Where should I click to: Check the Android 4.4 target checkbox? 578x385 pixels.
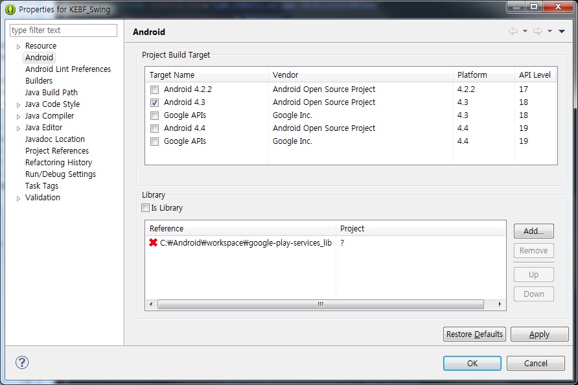tap(154, 128)
